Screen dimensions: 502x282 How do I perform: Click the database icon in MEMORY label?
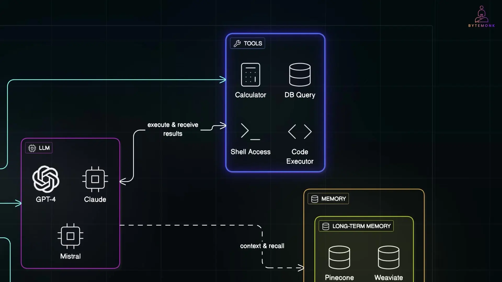pyautogui.click(x=315, y=199)
